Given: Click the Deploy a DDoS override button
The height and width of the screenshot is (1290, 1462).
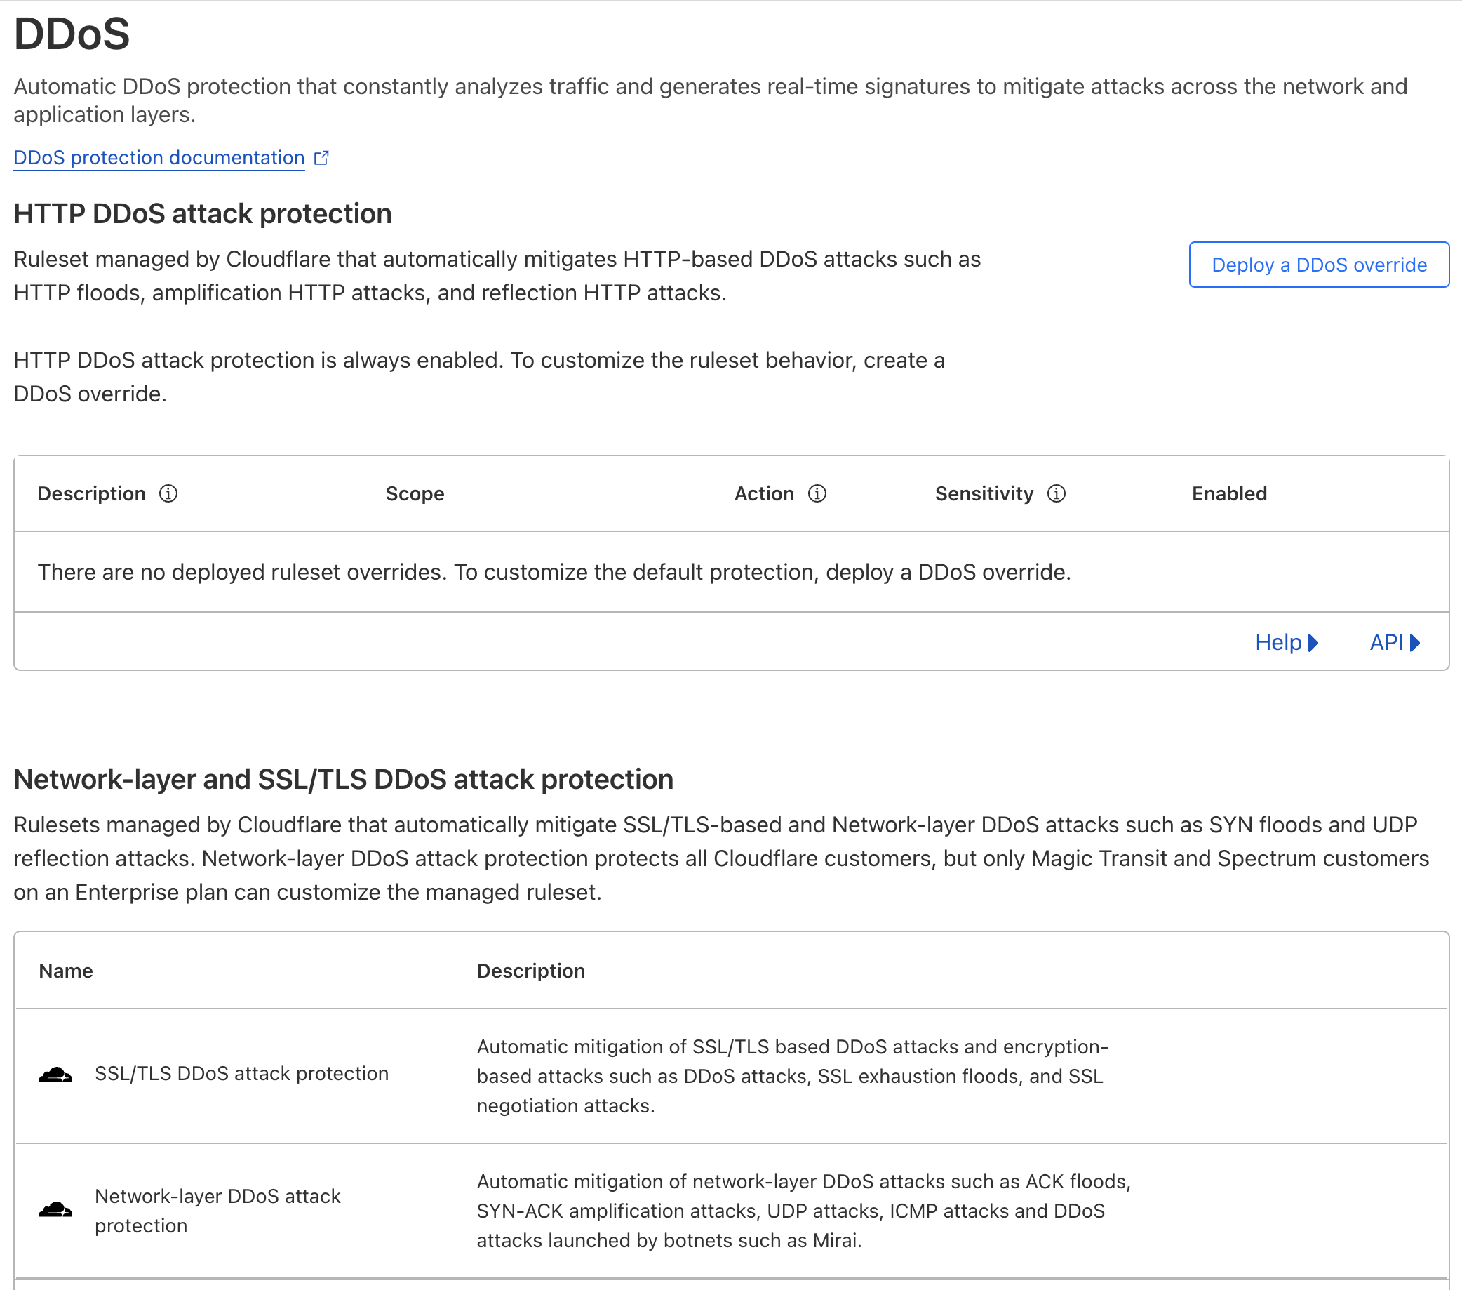Looking at the screenshot, I should coord(1318,265).
